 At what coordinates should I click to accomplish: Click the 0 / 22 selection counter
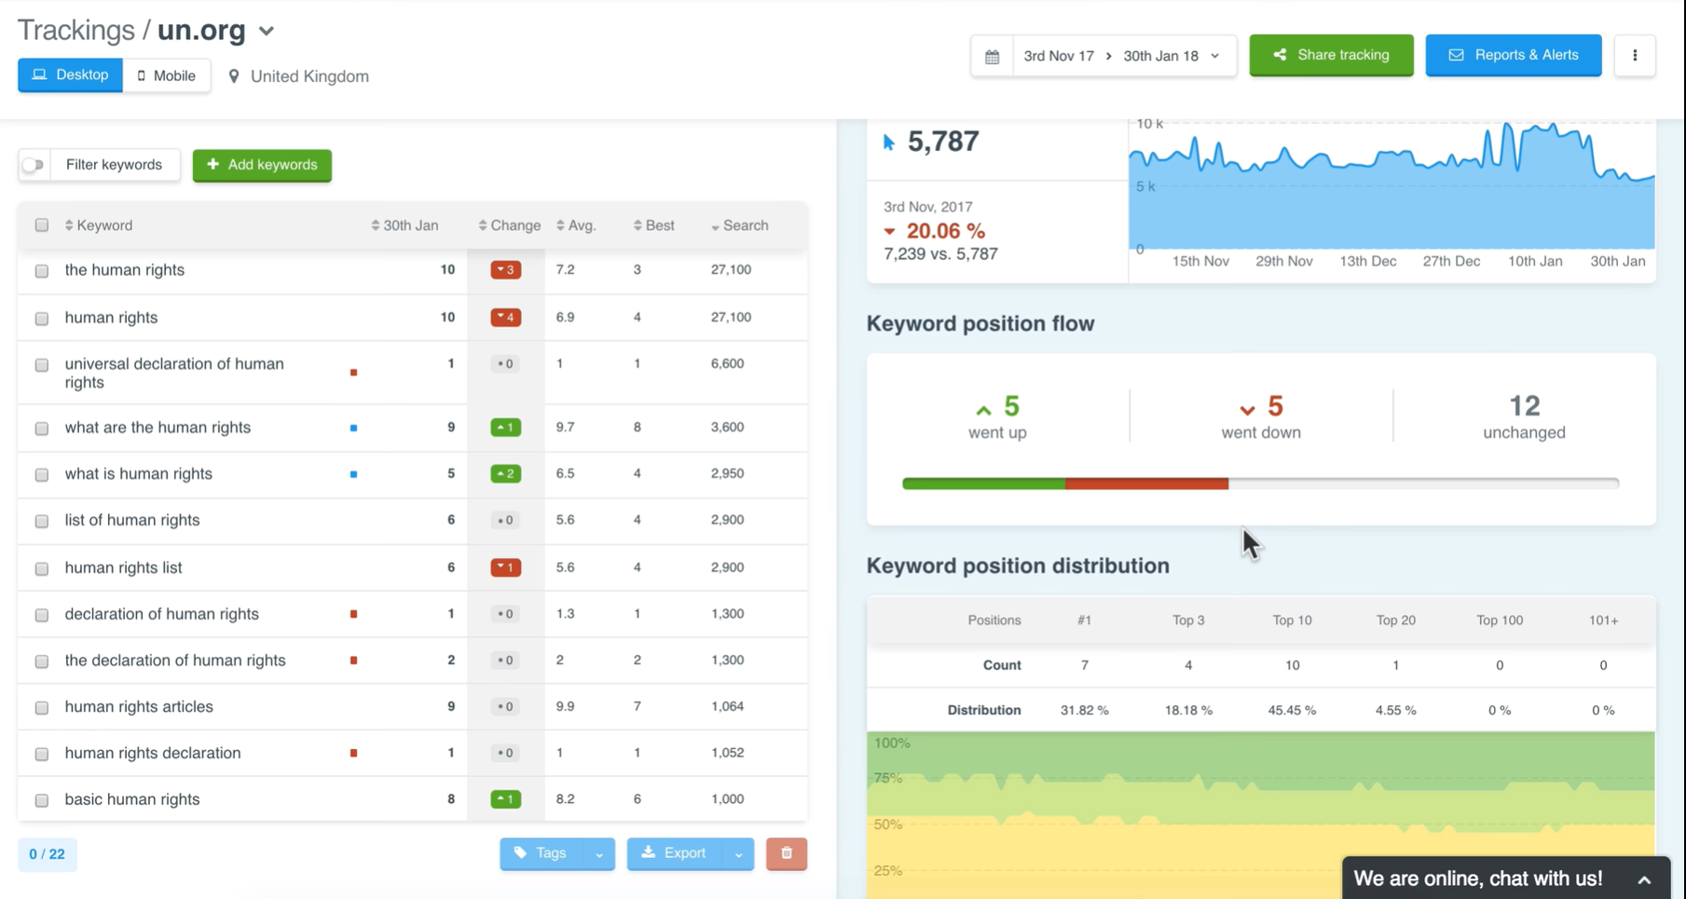(47, 854)
